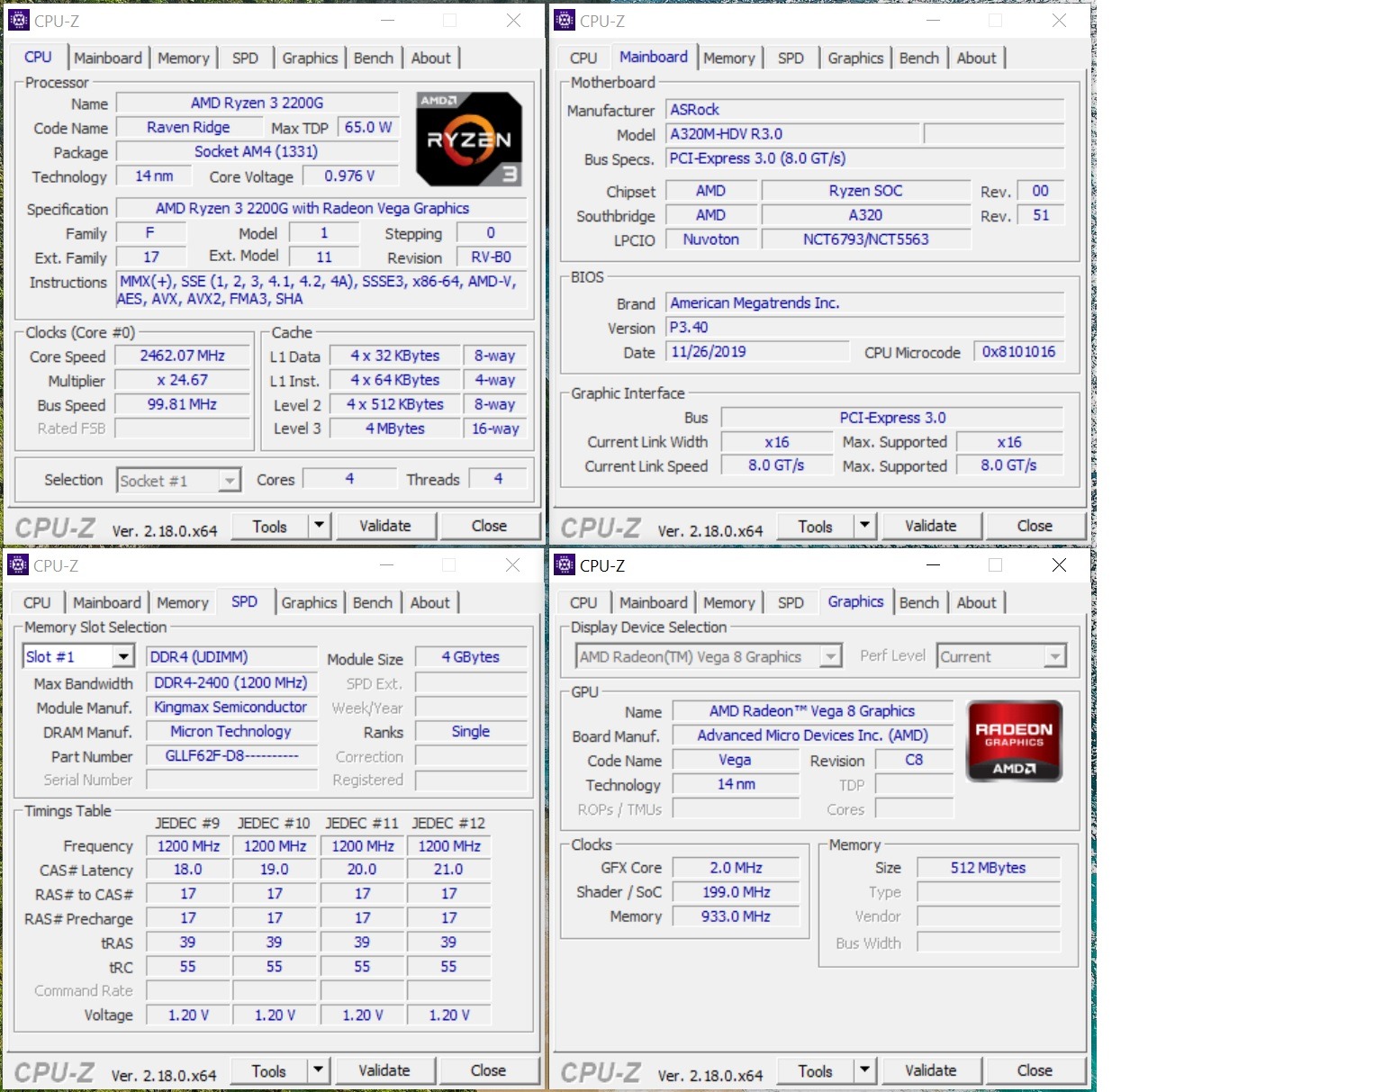Open the Tools dropdown arrow in the Graphics window
1383x1092 pixels.
(864, 1070)
